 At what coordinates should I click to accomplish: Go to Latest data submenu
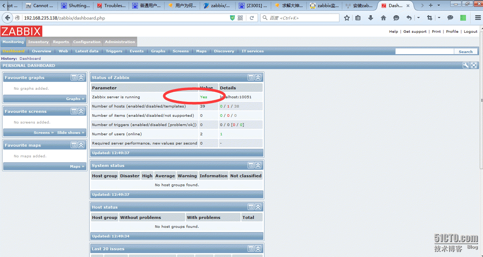[x=87, y=51]
